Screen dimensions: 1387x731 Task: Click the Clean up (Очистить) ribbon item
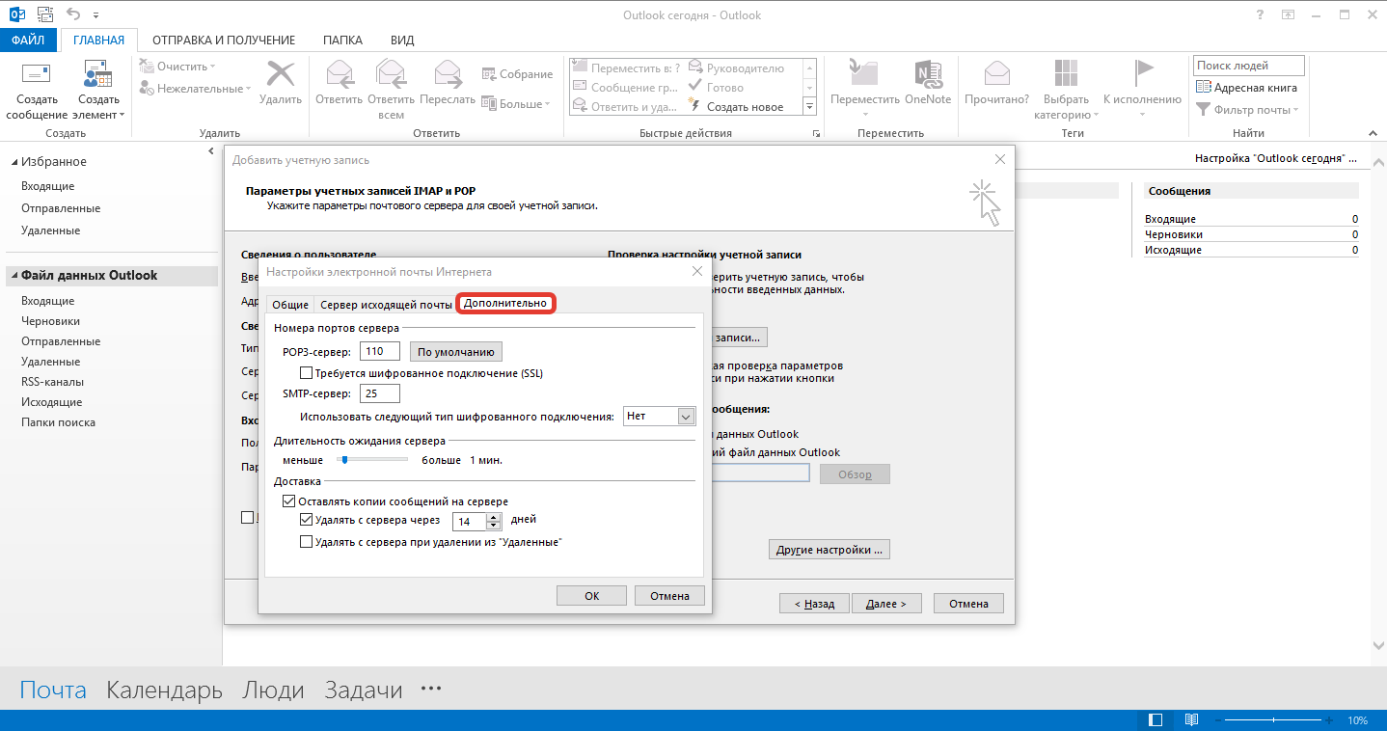[177, 67]
